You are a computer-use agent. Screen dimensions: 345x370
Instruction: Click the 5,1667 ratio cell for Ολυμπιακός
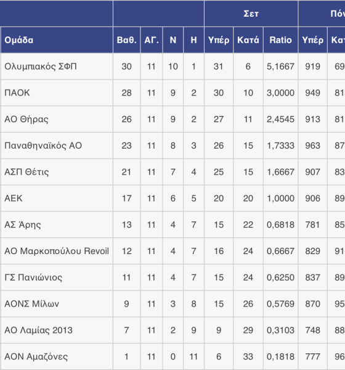tap(280, 67)
